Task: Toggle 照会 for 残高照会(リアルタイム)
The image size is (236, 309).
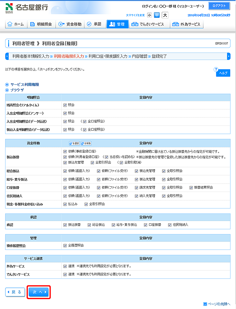Action: click(65, 105)
